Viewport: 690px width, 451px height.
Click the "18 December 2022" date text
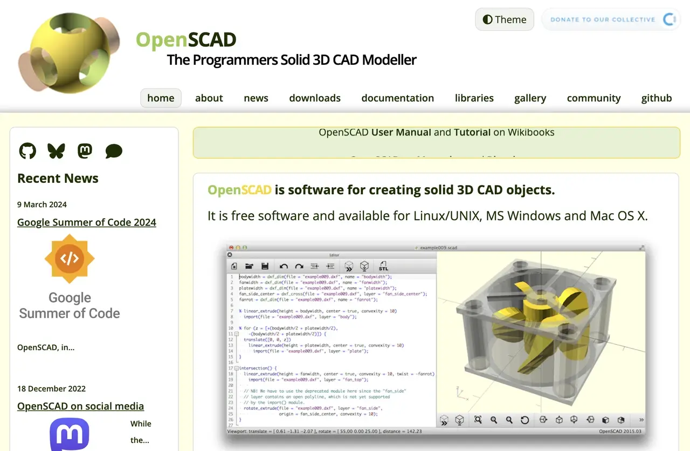[52, 388]
